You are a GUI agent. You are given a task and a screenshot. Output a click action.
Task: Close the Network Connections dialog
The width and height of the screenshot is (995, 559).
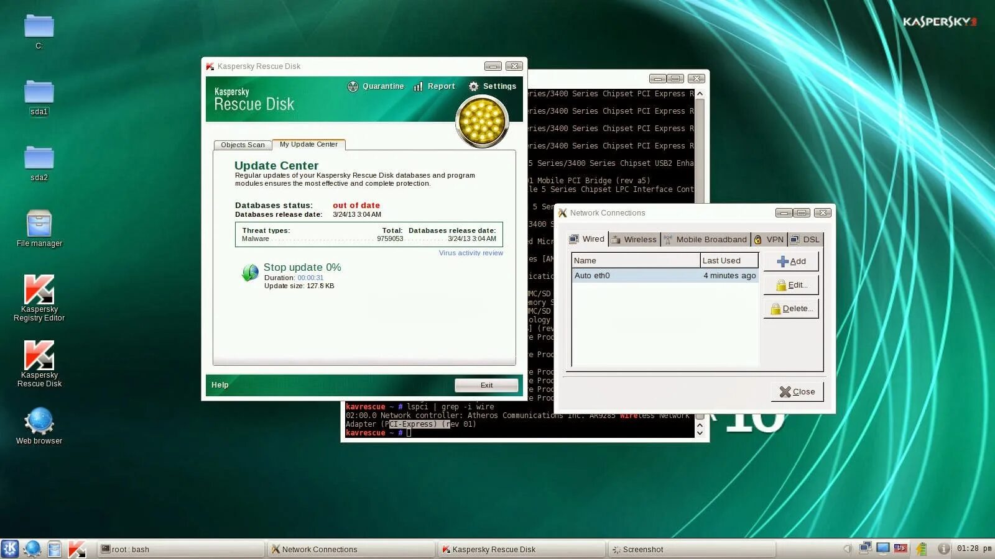click(x=797, y=391)
